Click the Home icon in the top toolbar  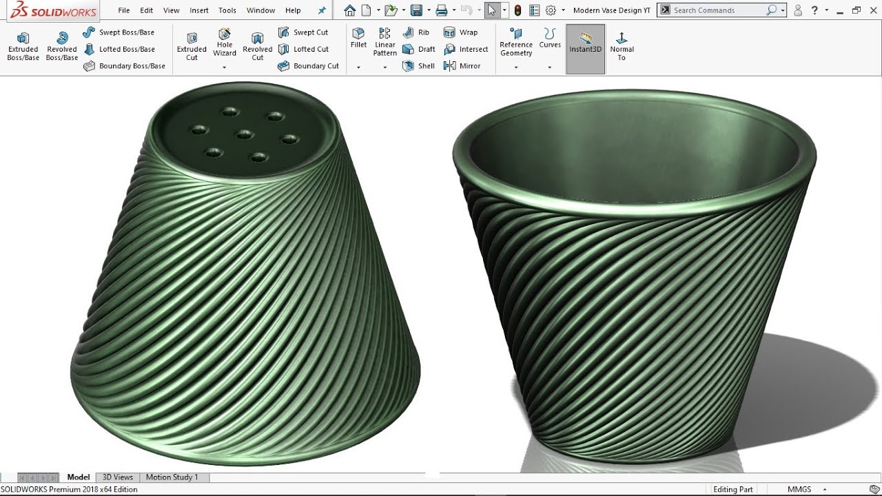point(350,10)
